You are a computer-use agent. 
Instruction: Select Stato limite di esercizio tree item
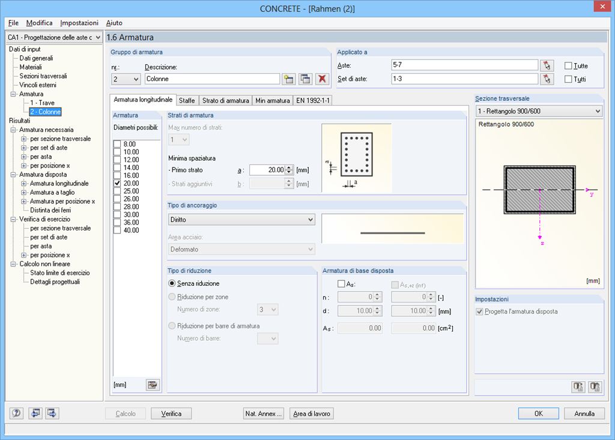60,273
